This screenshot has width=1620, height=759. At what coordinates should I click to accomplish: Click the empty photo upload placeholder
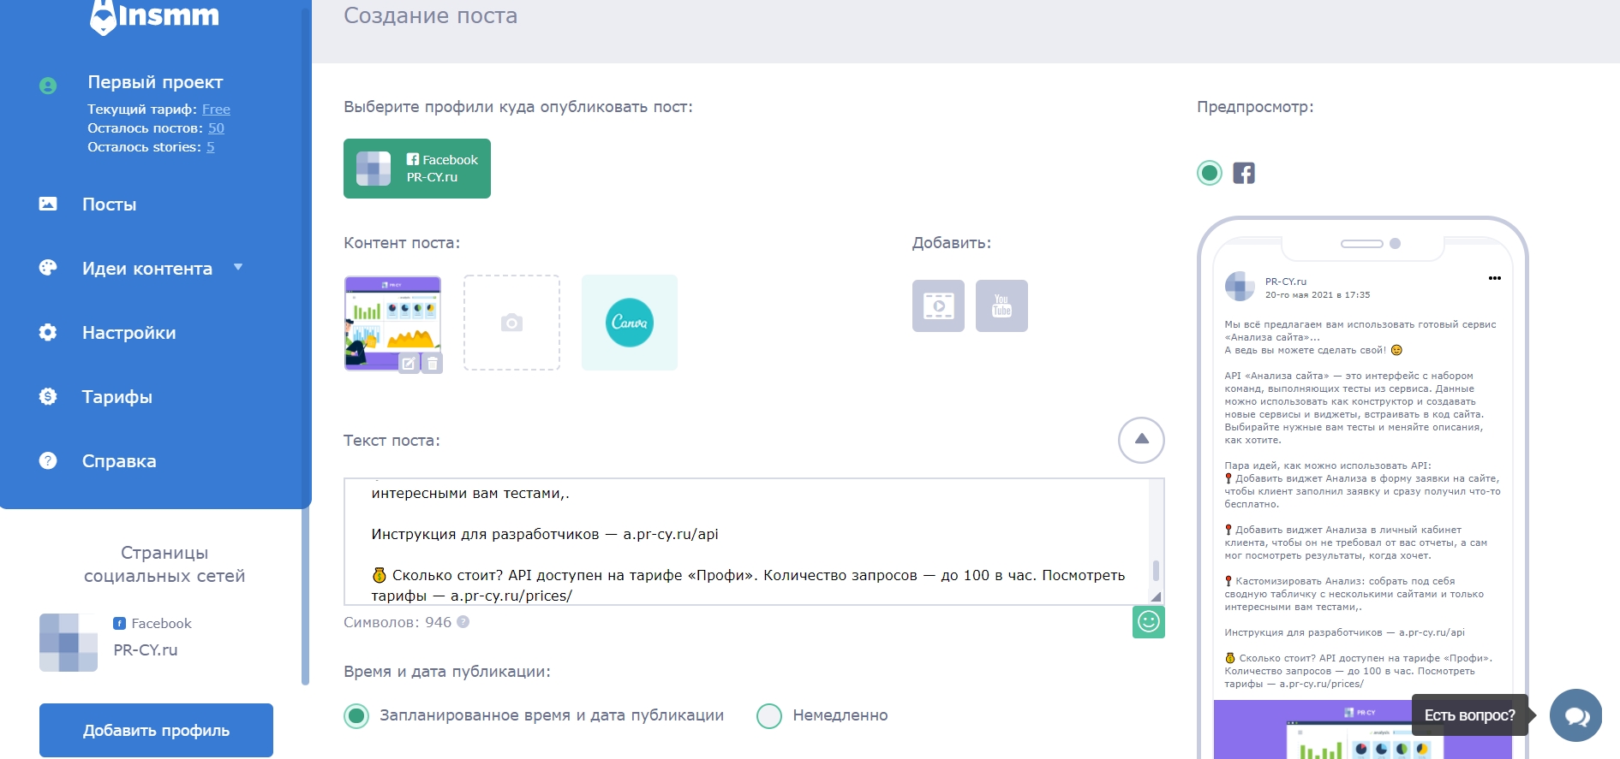511,323
